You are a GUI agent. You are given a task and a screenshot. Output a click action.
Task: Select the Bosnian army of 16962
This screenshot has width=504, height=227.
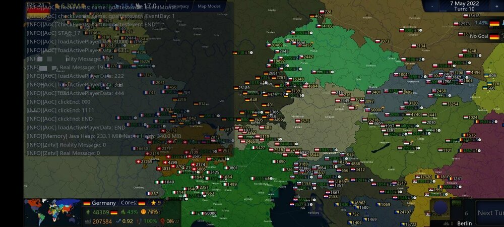point(357,203)
